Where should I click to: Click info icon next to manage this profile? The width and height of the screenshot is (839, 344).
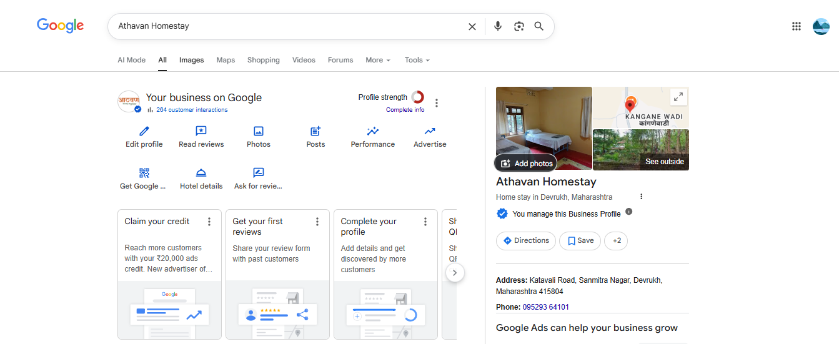(629, 212)
